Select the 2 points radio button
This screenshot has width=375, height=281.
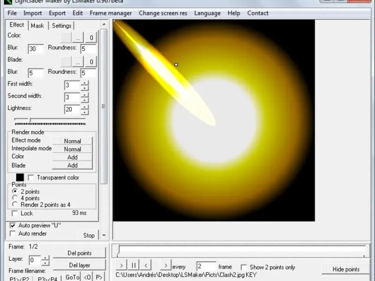[15, 191]
